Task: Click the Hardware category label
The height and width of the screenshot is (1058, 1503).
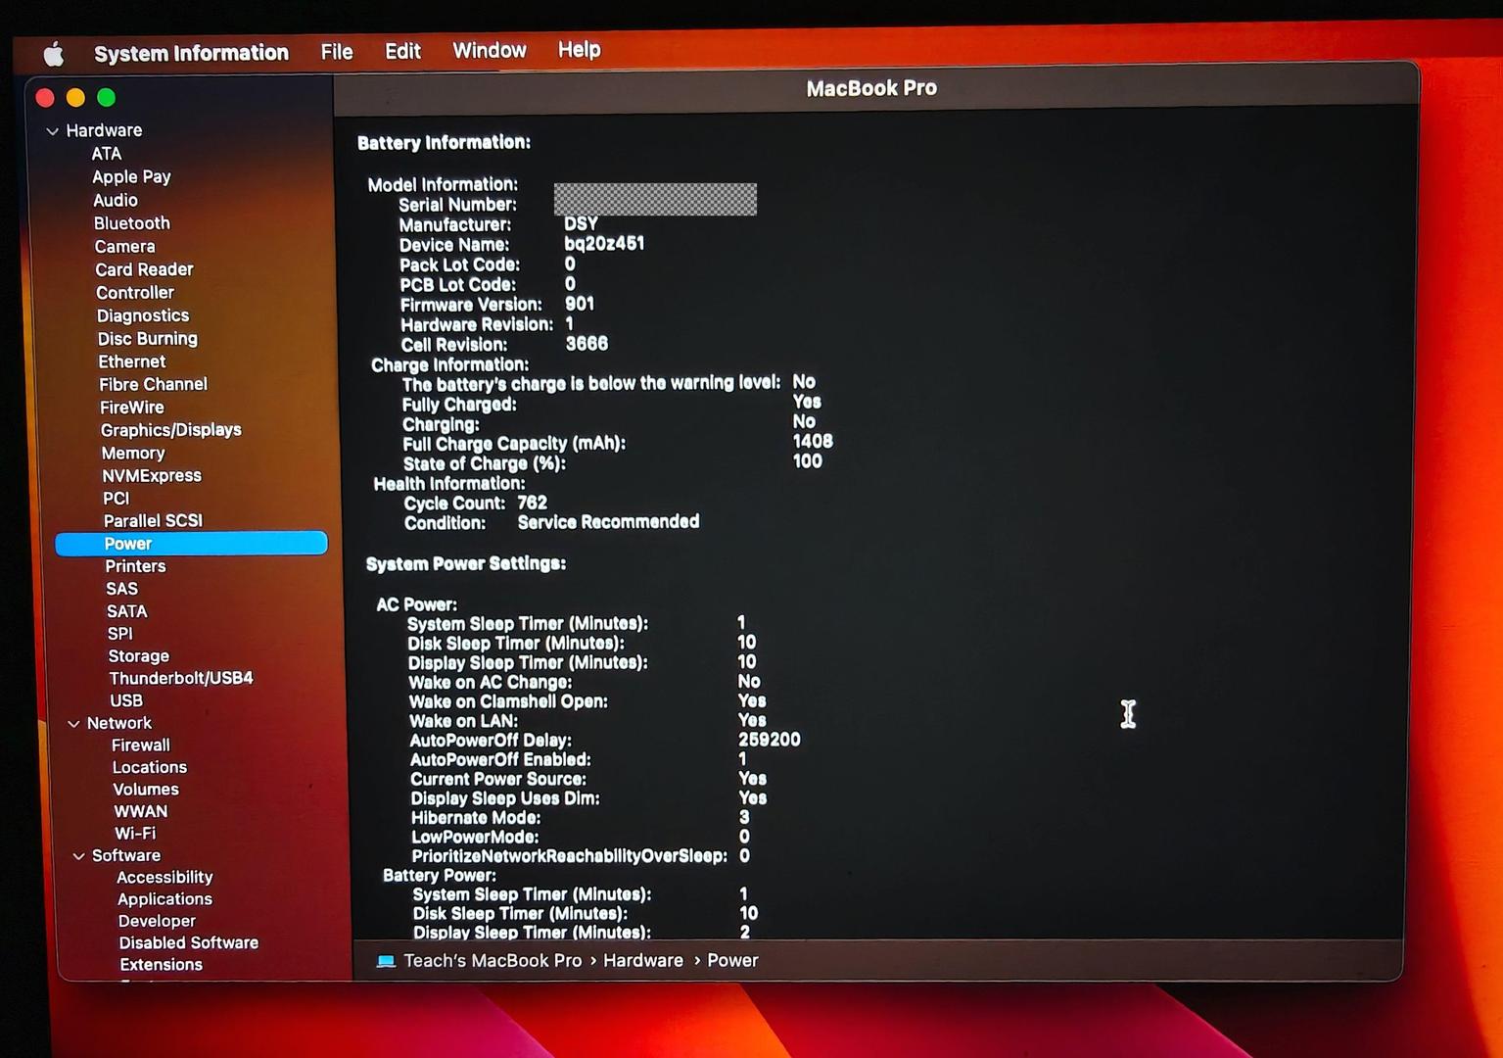Action: [104, 130]
